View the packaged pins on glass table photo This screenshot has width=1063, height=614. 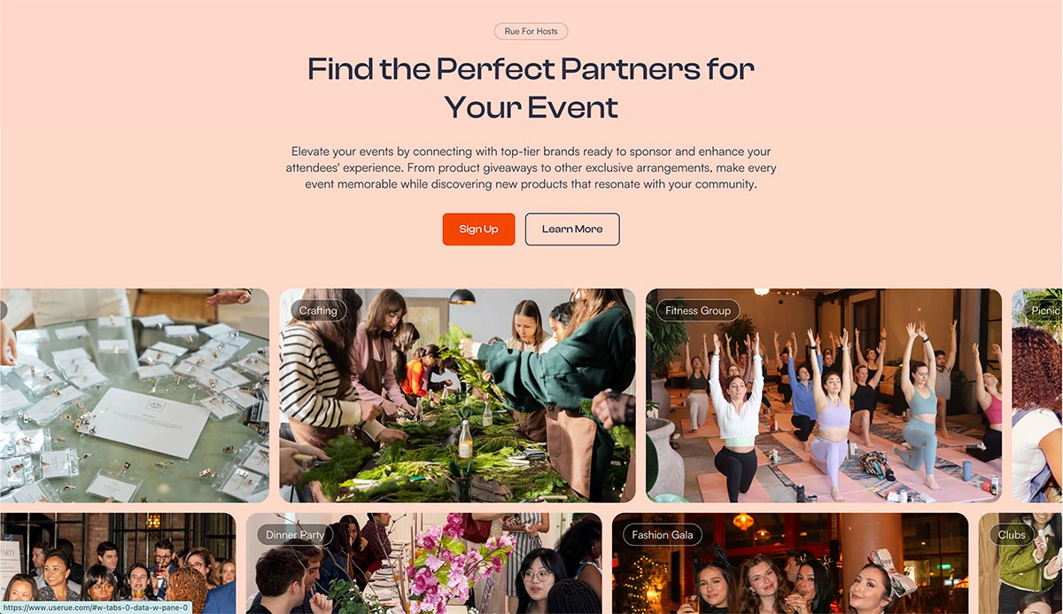pos(135,395)
